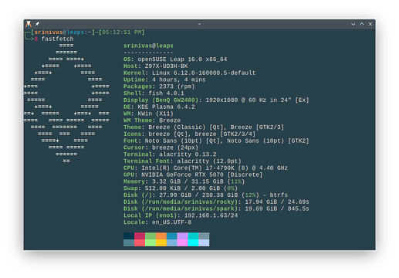Click terminal value 'alacritty 0.13.2'
Screen dimensions: 399x278
pos(188,154)
